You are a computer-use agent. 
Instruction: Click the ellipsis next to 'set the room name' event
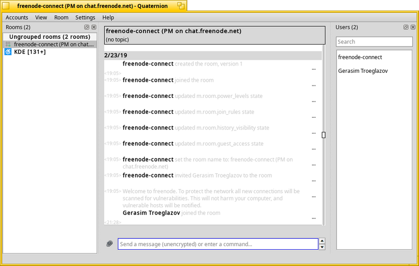click(x=314, y=165)
